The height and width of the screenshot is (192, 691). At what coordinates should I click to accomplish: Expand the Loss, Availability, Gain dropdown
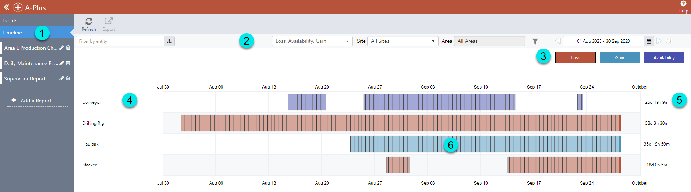click(312, 41)
